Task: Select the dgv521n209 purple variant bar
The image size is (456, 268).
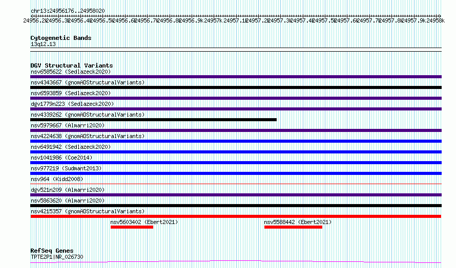Action: tap(236, 195)
